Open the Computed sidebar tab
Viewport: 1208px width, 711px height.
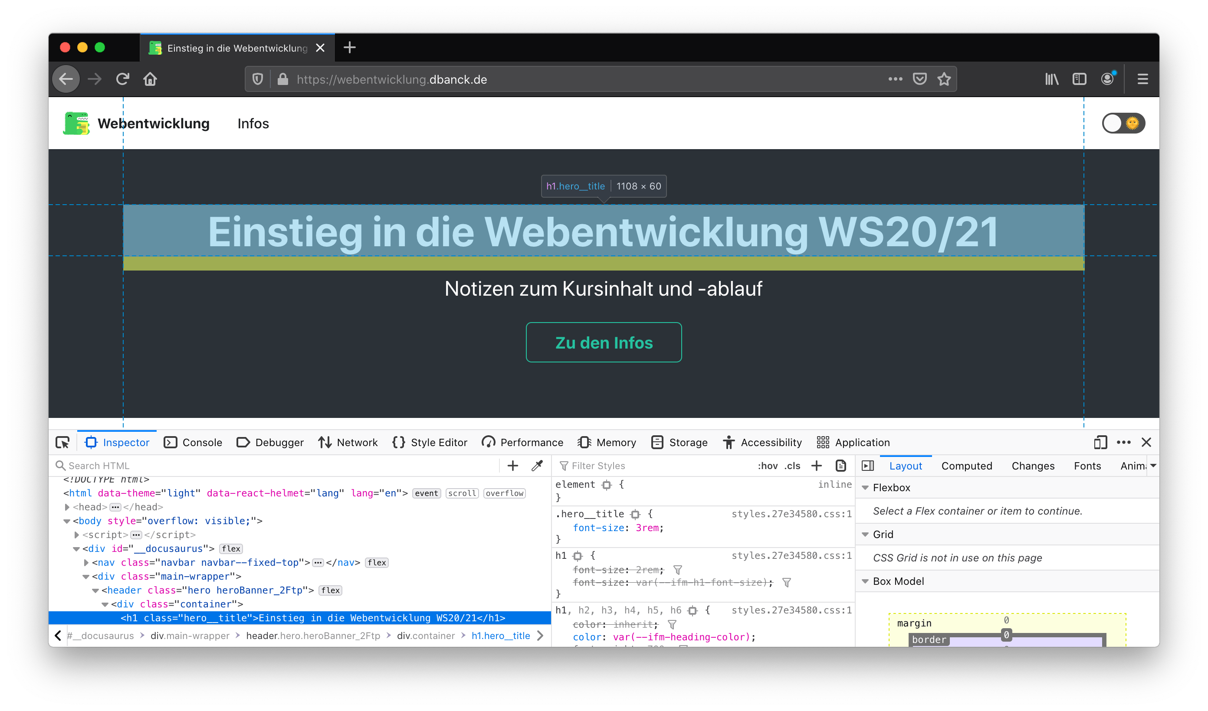(966, 466)
